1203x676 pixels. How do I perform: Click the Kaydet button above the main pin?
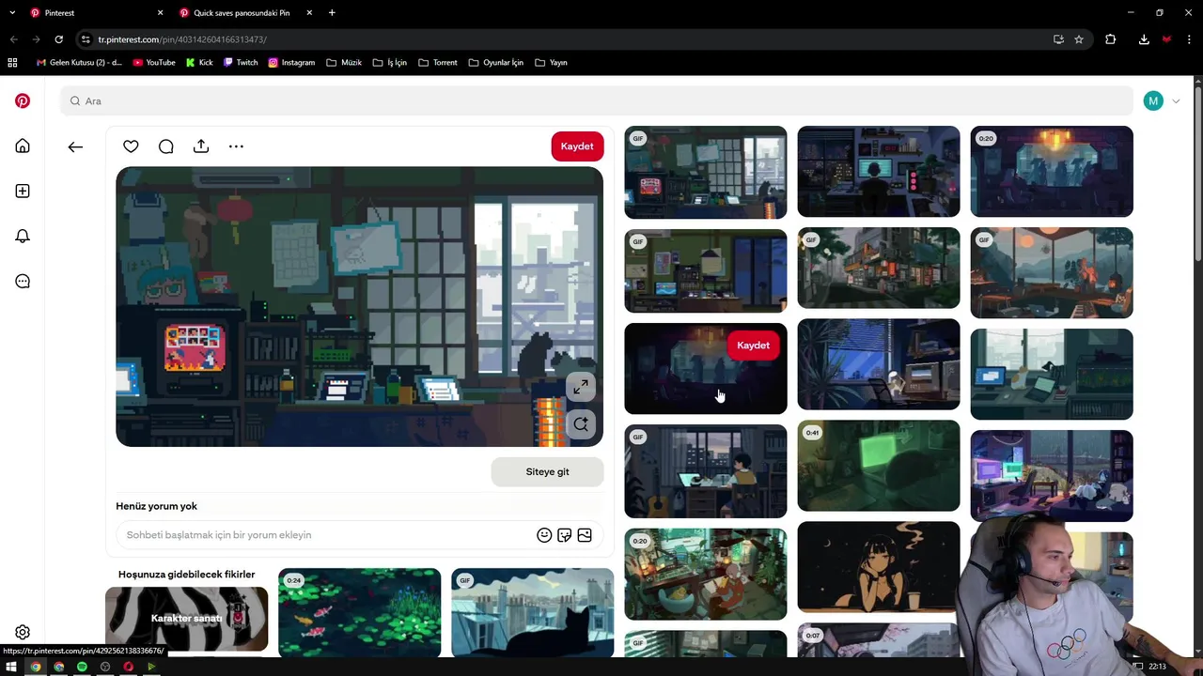point(577,146)
